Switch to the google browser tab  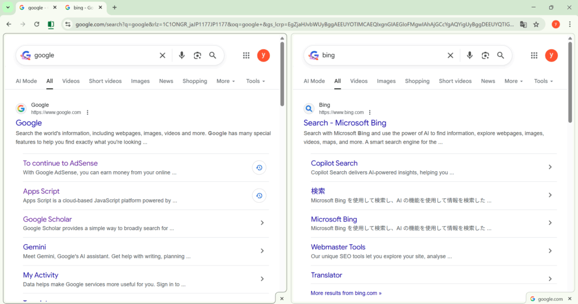pos(37,7)
